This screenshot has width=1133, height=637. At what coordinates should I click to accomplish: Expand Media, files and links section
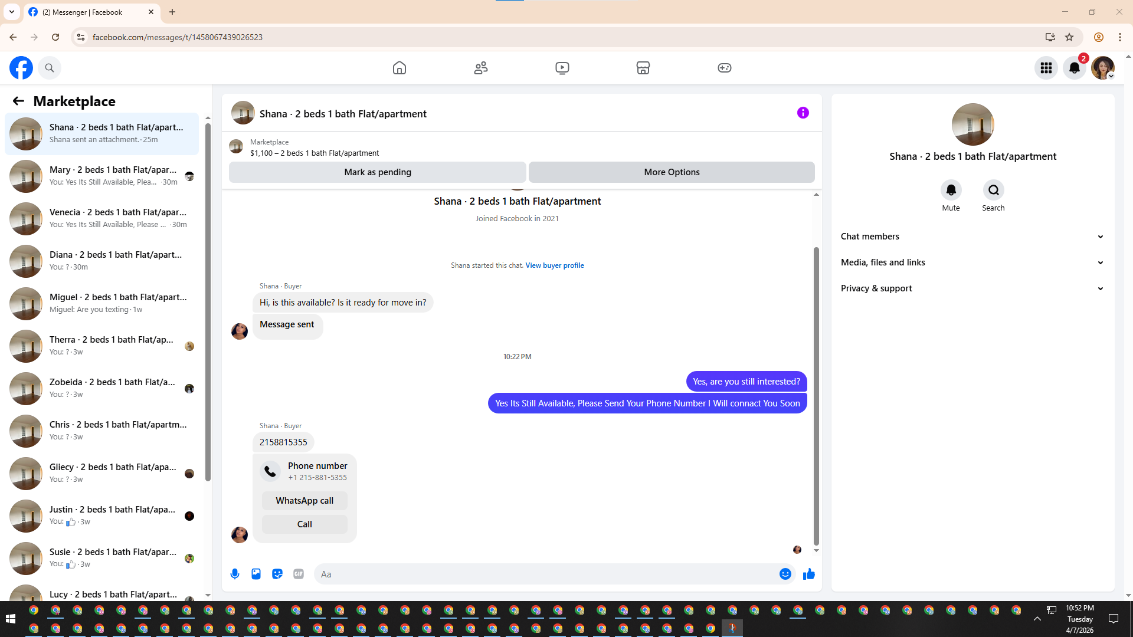pyautogui.click(x=972, y=262)
